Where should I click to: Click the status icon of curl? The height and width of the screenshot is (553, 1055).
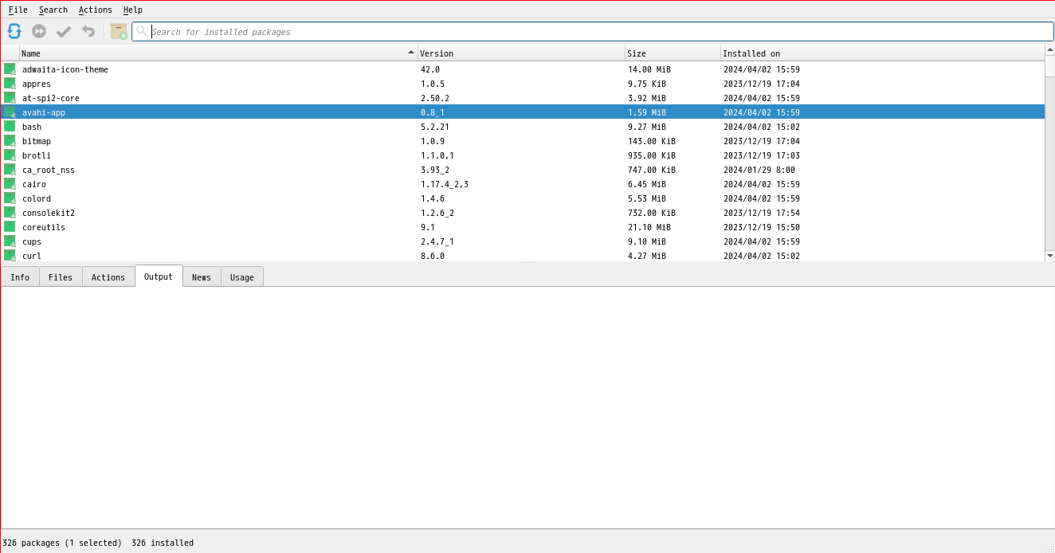coord(10,255)
